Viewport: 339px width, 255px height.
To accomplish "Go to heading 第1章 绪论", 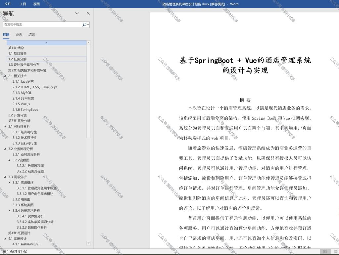I will tap(16, 48).
